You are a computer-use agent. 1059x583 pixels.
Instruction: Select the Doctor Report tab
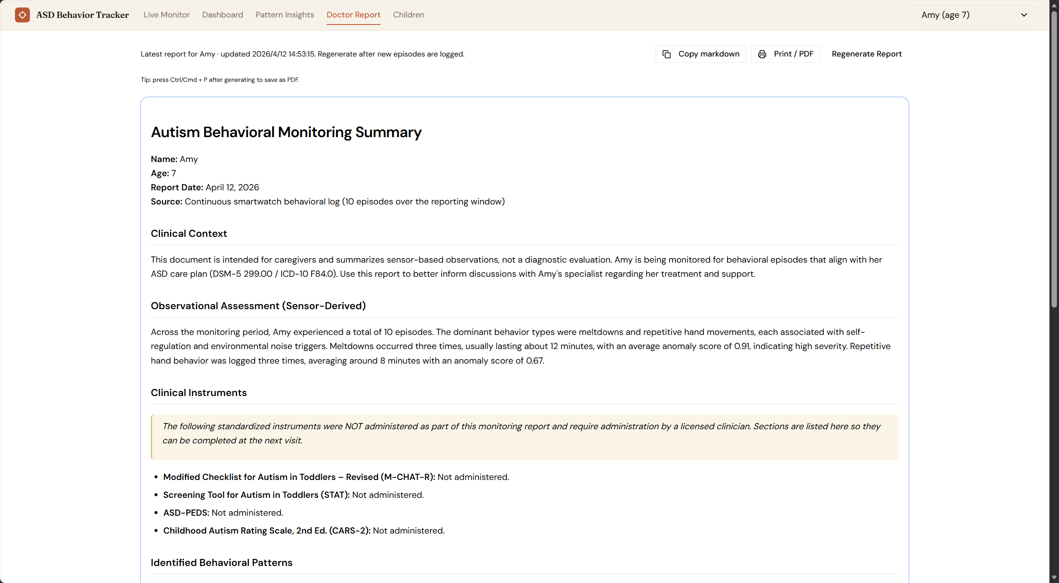click(353, 15)
